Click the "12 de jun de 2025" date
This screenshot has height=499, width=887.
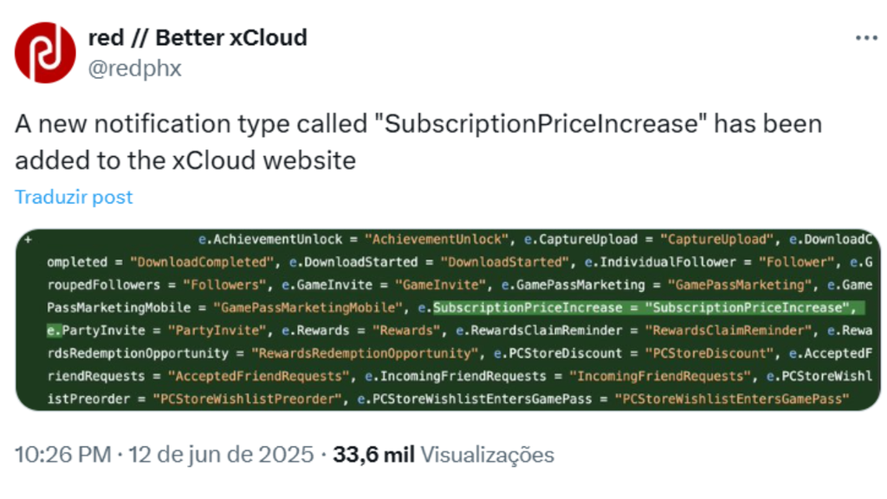click(x=221, y=454)
